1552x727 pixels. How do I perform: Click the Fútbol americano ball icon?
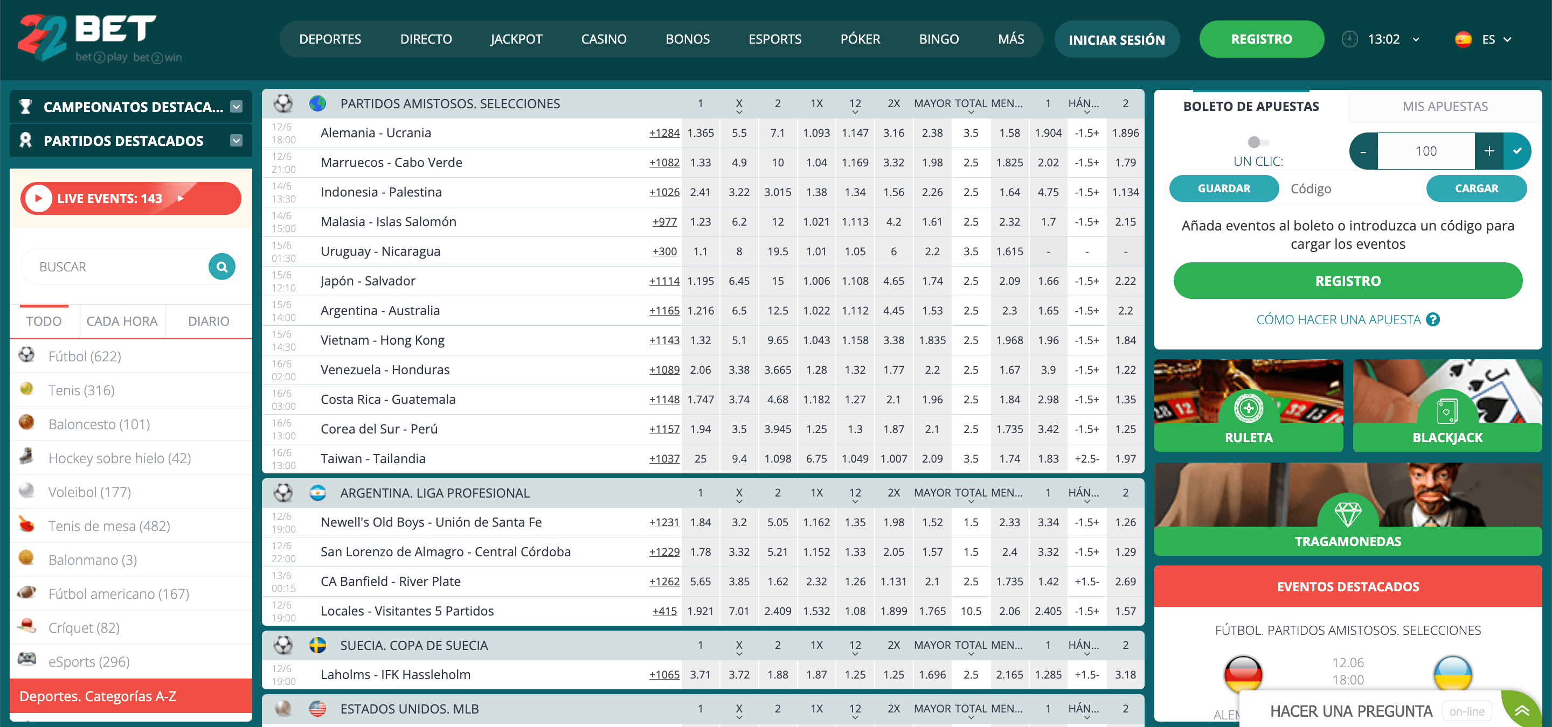[x=26, y=592]
